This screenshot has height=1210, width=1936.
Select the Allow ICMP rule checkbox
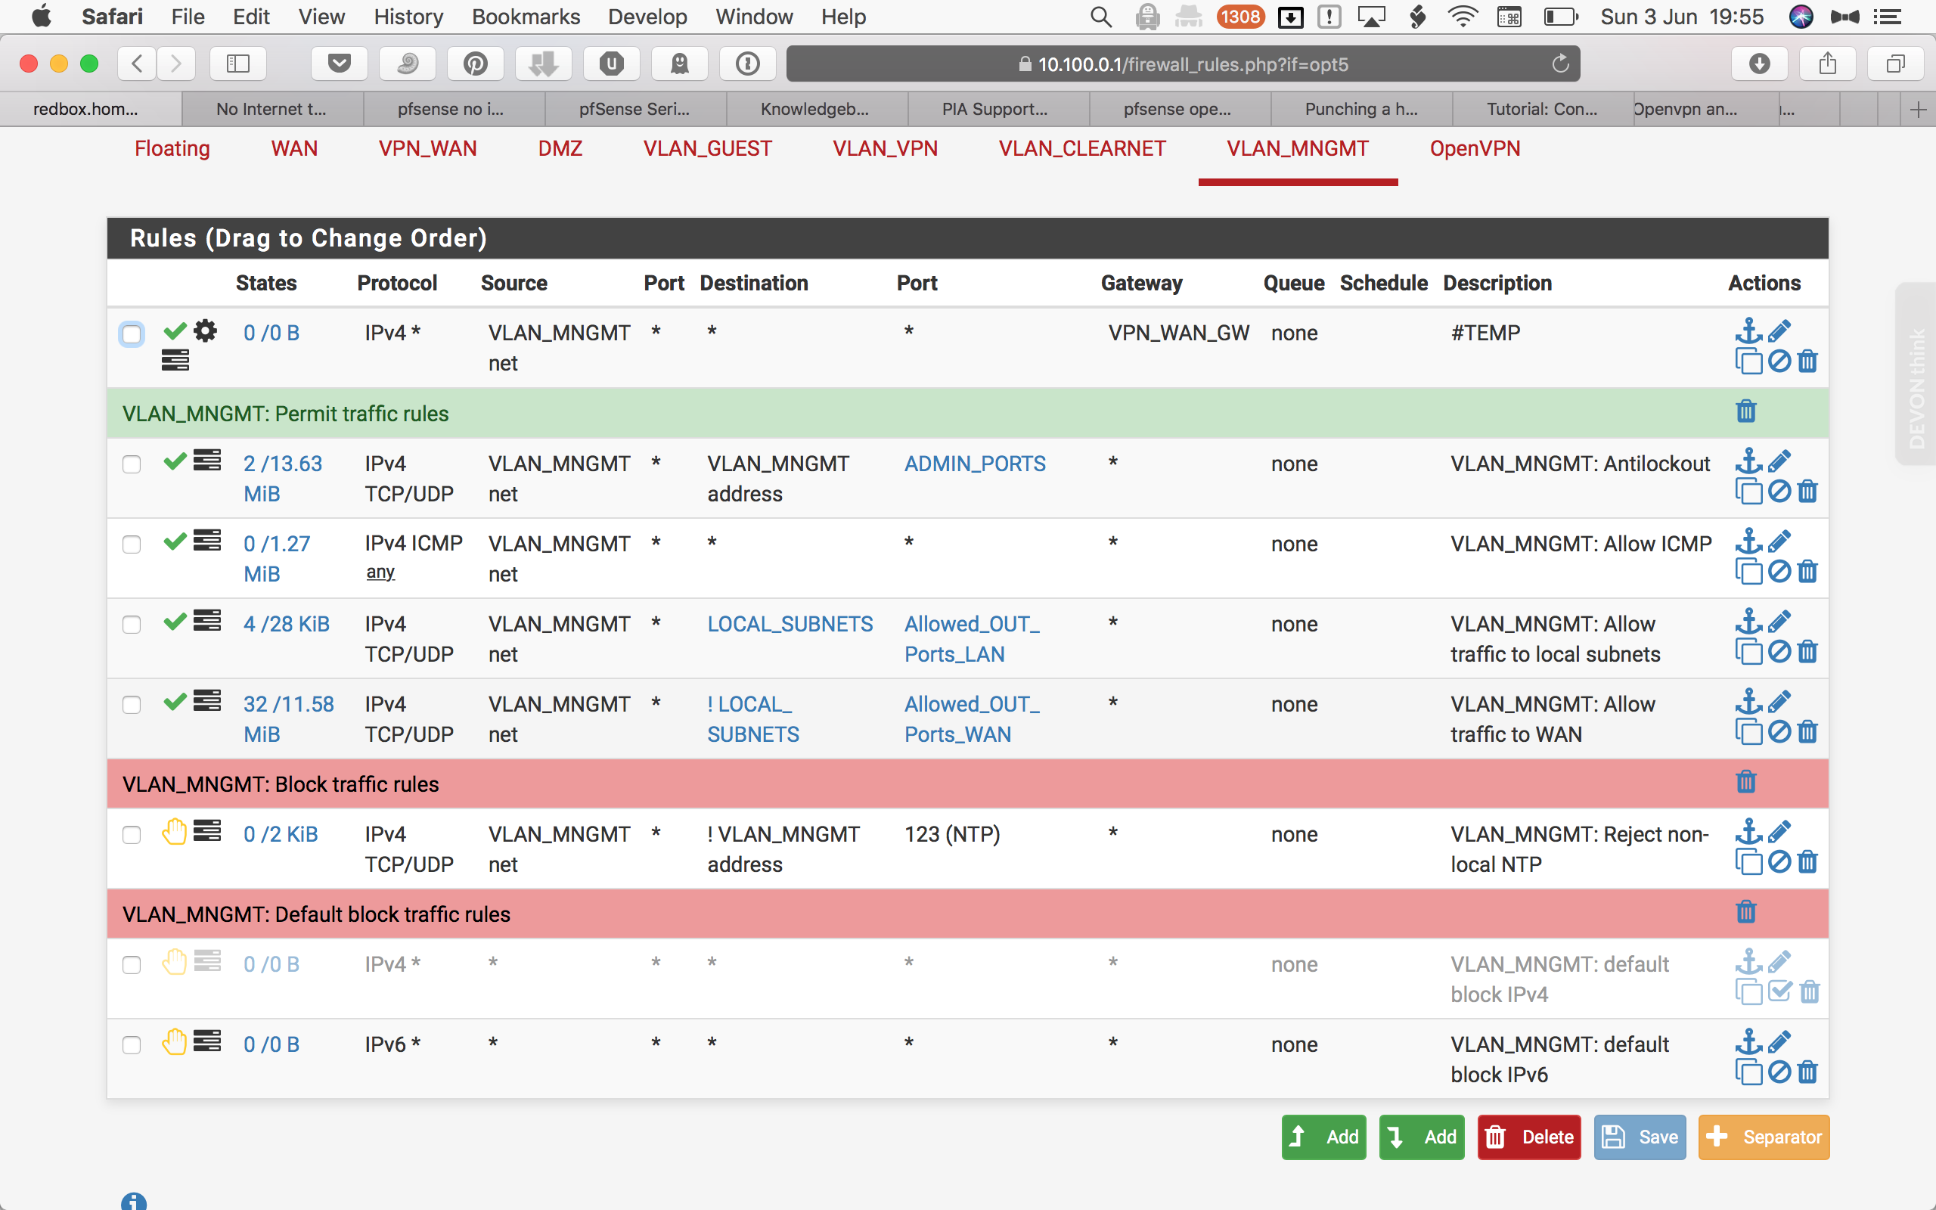click(x=132, y=545)
